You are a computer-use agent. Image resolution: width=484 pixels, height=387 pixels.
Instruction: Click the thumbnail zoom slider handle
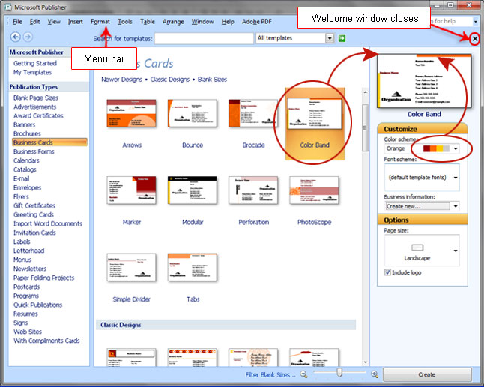(339, 372)
